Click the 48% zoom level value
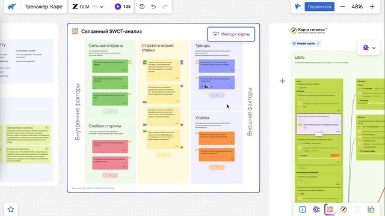The image size is (385, 216). point(357,7)
